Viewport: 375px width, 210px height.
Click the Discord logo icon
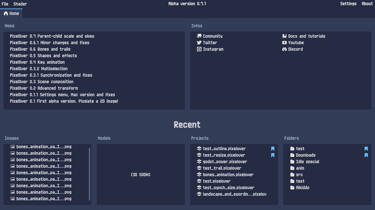point(285,49)
